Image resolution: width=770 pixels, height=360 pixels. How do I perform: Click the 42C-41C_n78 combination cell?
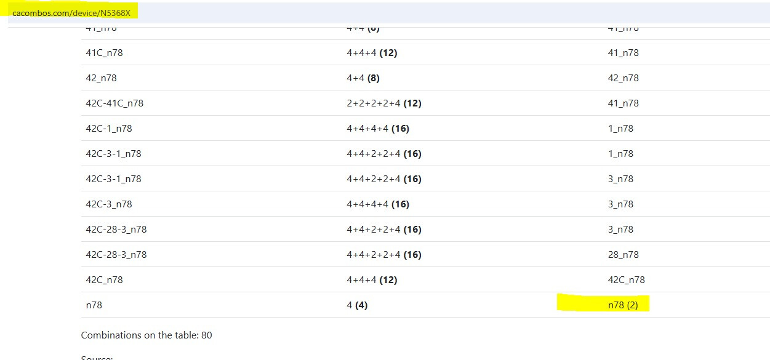tap(114, 103)
